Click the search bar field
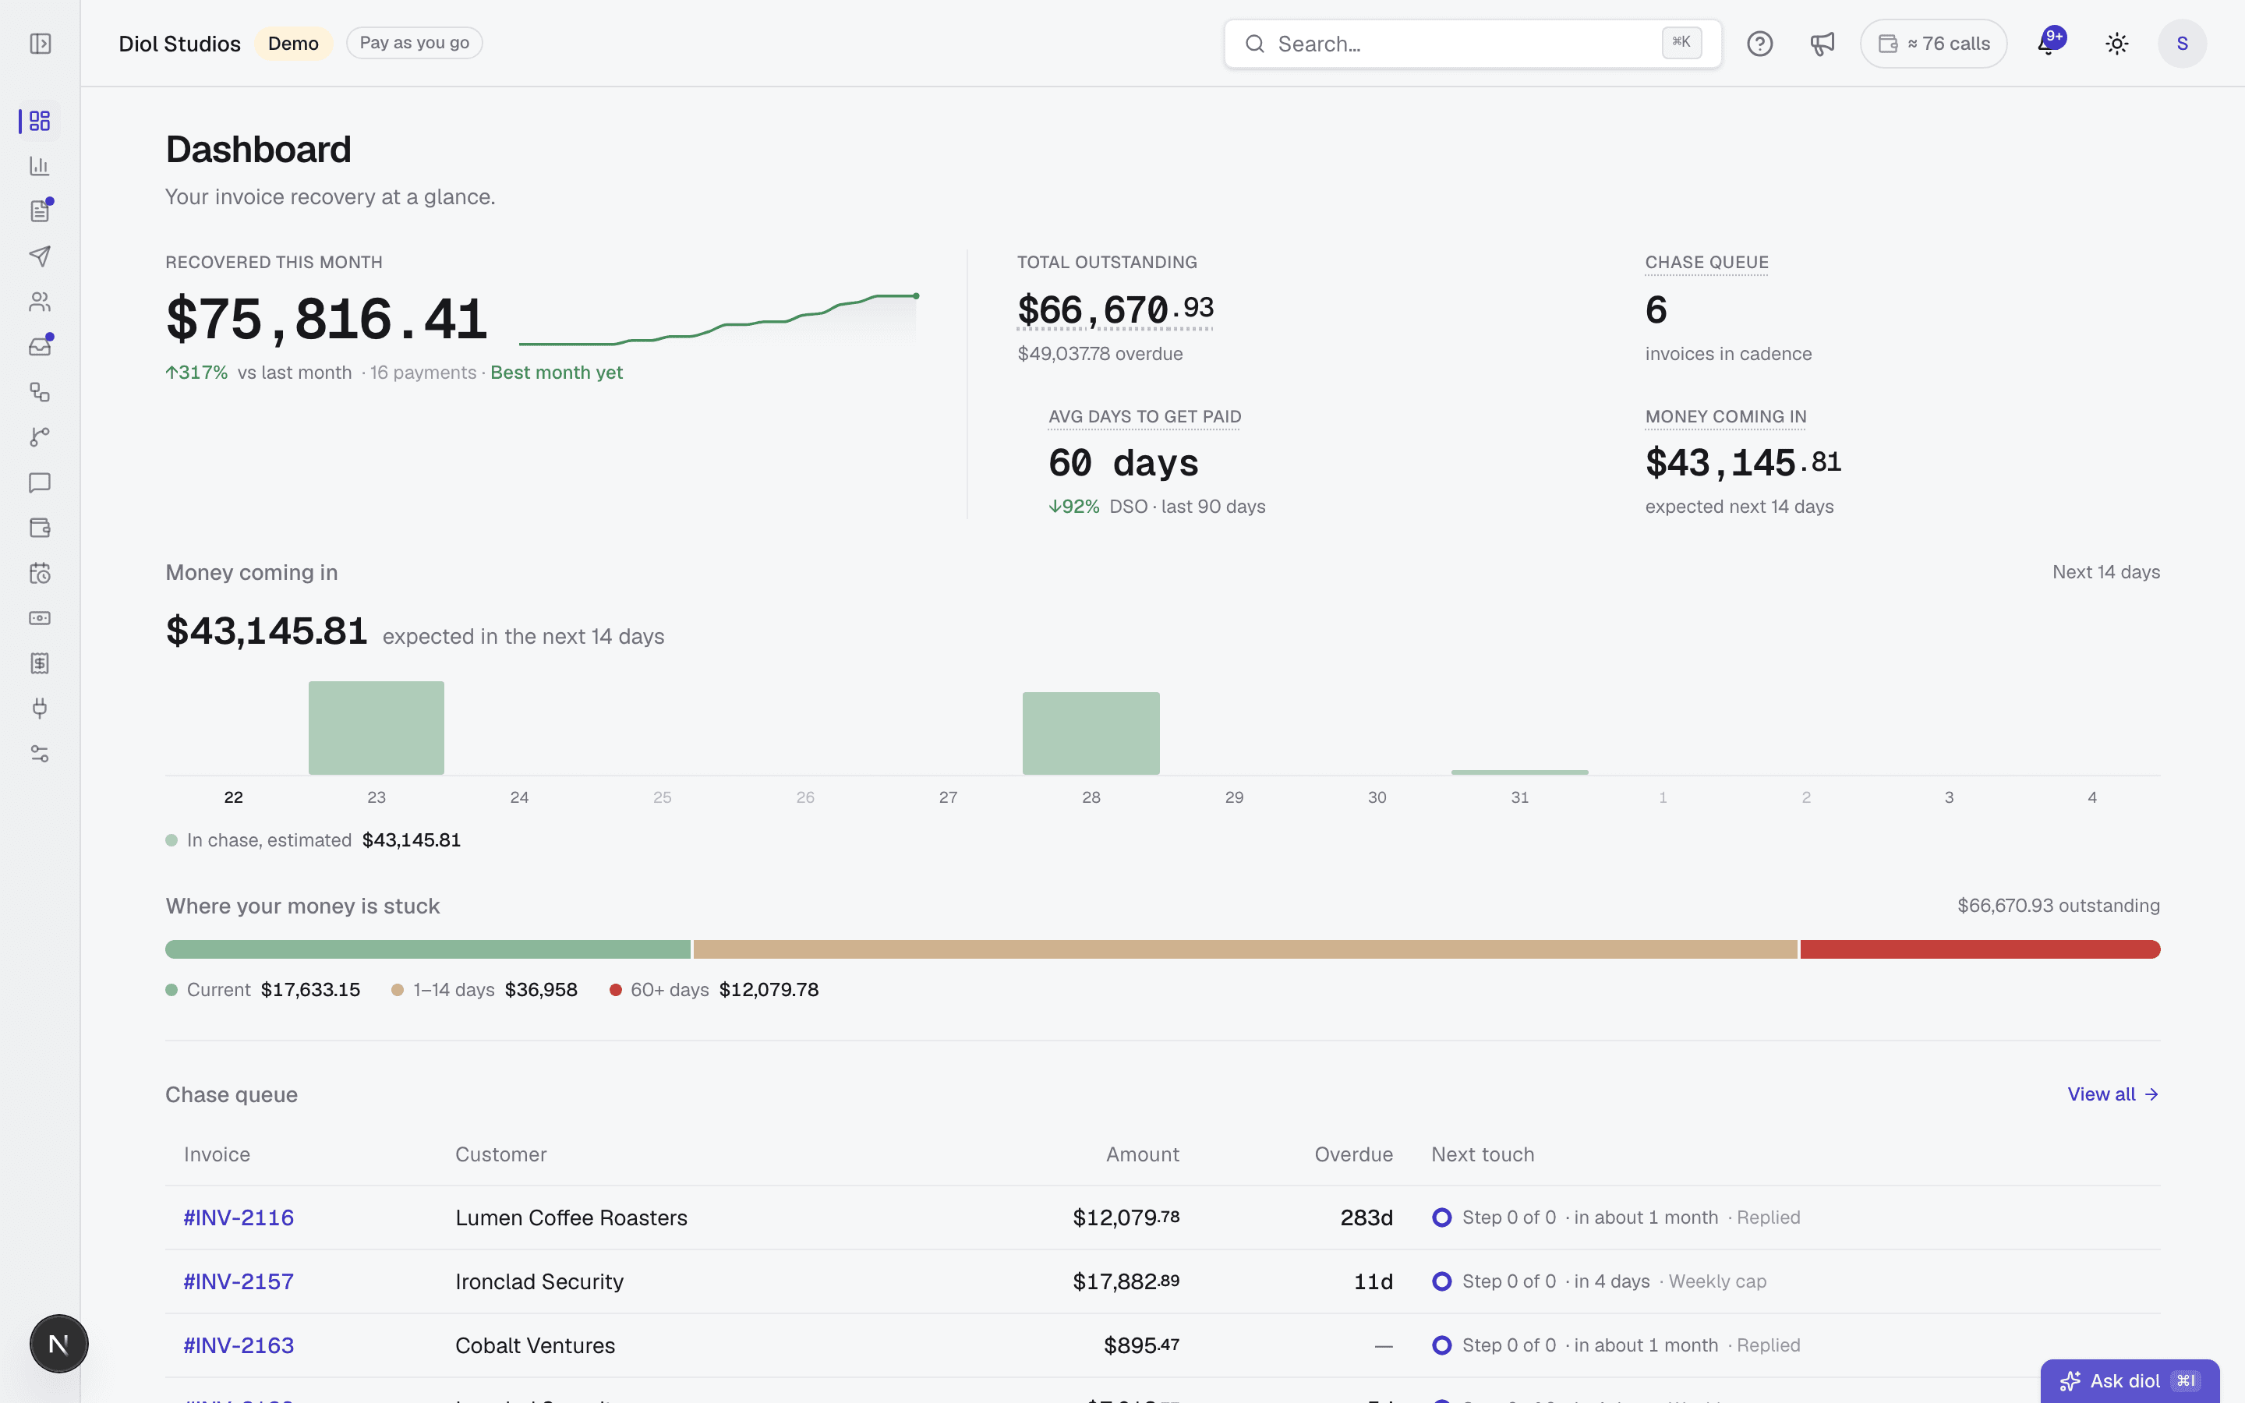The height and width of the screenshot is (1403, 2245). click(x=1473, y=44)
